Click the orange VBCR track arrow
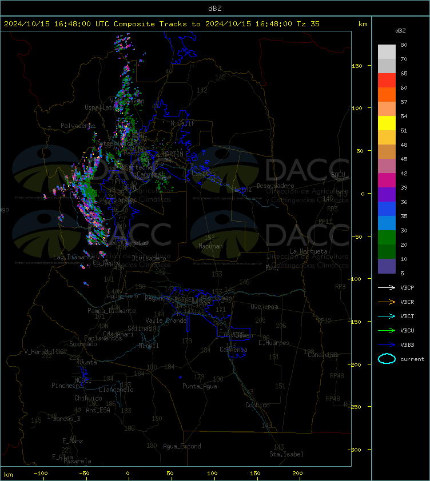430x481 pixels. point(387,302)
